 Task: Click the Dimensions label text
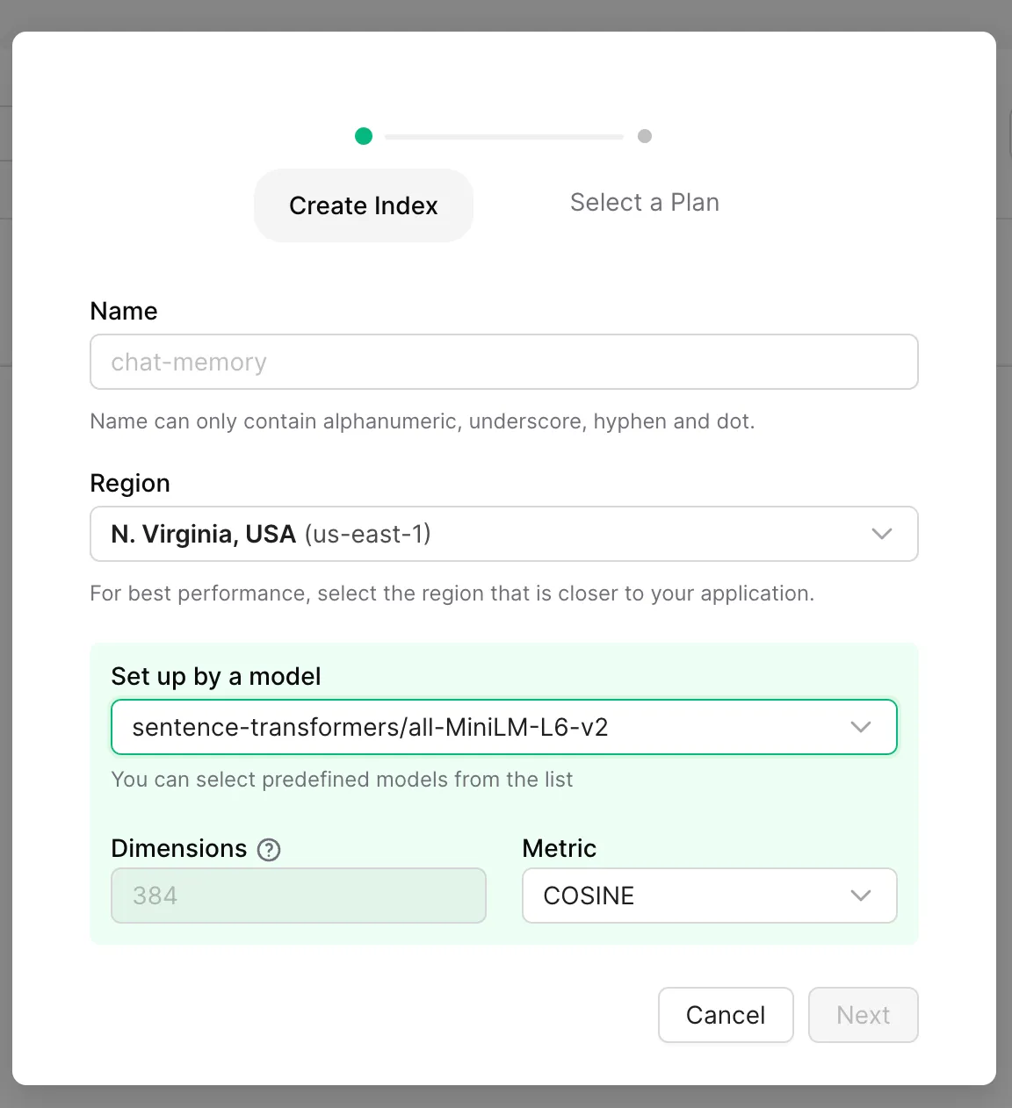pyautogui.click(x=179, y=849)
